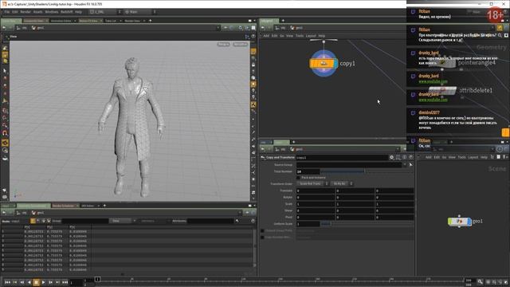Select points mode icon in spreadsheet
The height and width of the screenshot is (287, 510).
click(x=33, y=221)
